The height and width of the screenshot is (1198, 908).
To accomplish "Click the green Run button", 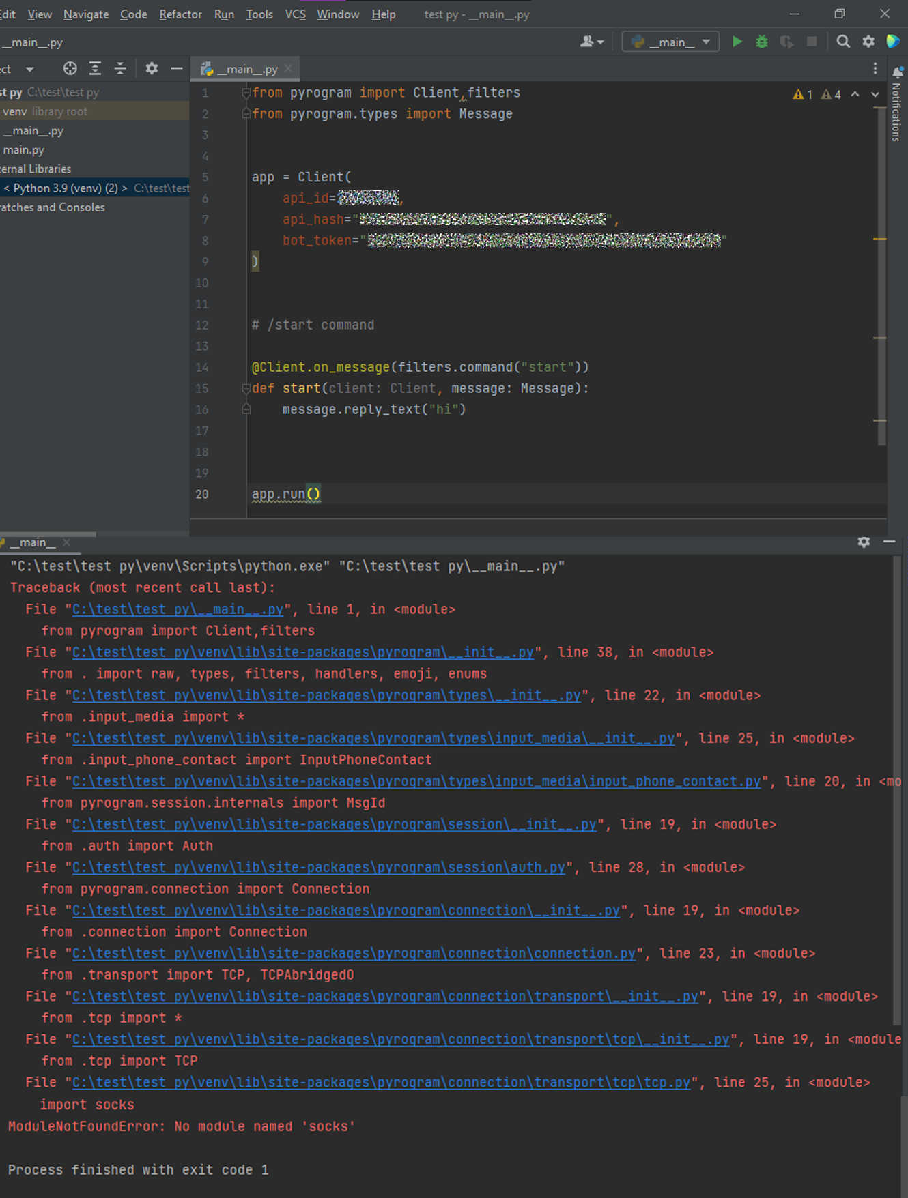I will pos(737,42).
